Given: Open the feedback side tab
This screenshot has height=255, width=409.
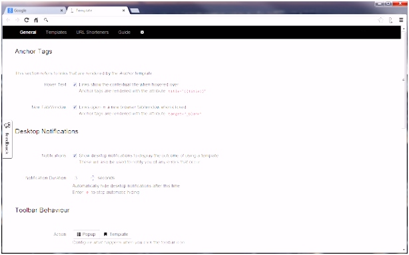Looking at the screenshot, I should pyautogui.click(x=7, y=139).
